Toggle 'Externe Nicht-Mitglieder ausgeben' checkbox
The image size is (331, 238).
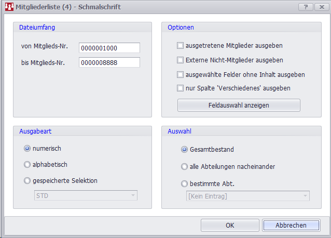[x=181, y=60]
